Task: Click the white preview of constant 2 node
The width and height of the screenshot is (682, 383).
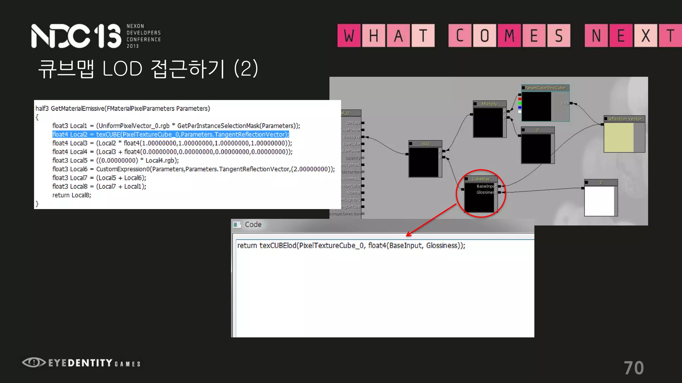Action: [599, 201]
